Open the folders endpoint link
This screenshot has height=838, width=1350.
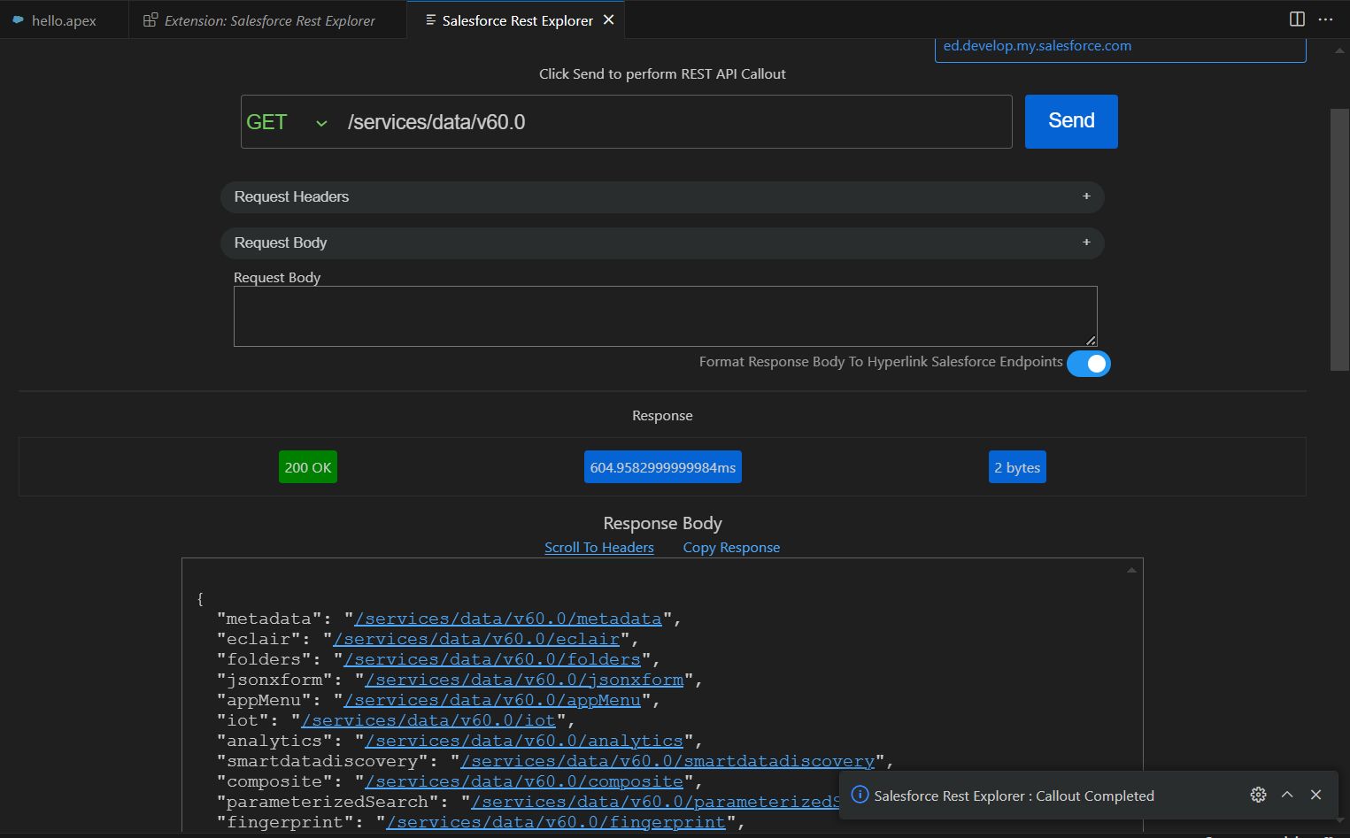tap(492, 659)
